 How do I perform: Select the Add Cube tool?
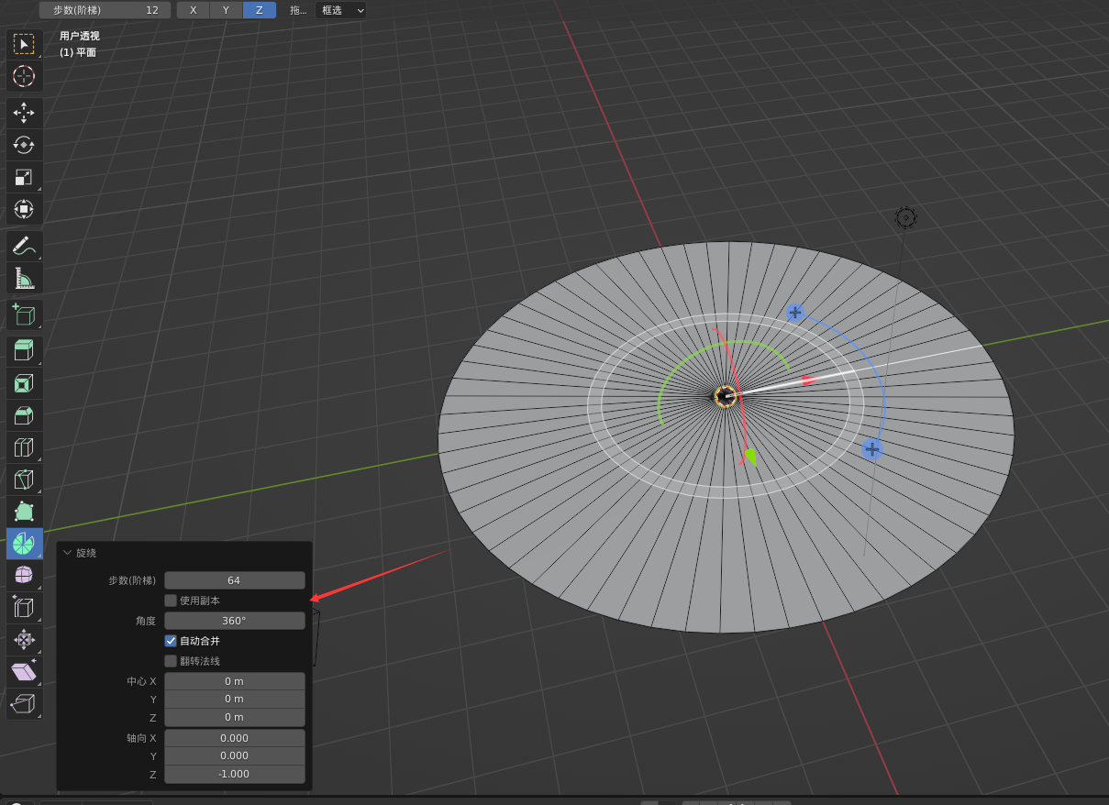24,314
